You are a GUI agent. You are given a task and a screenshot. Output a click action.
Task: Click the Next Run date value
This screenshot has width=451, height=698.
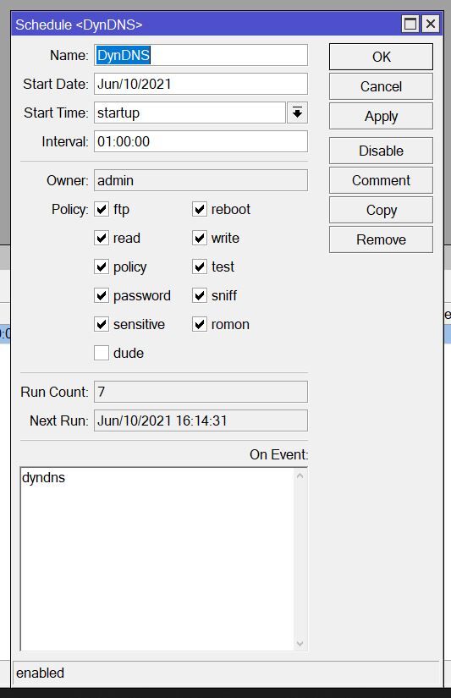(201, 420)
